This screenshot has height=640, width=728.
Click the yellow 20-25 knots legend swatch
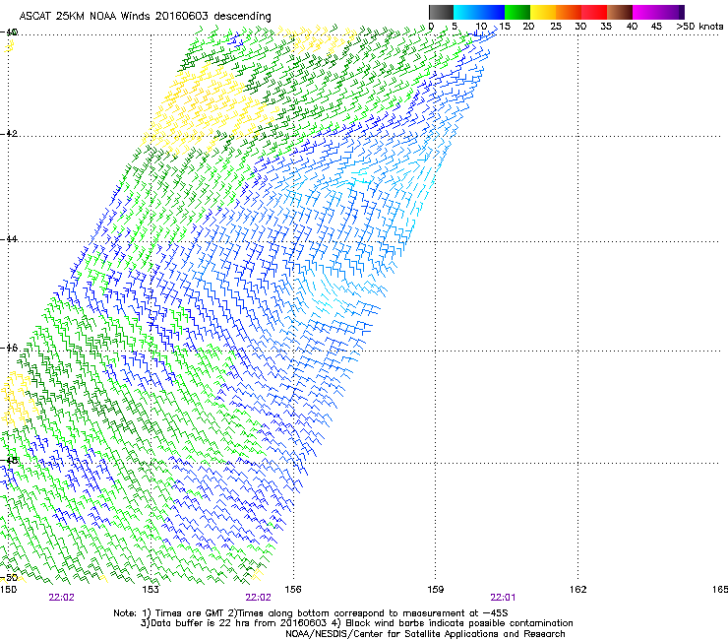543,12
